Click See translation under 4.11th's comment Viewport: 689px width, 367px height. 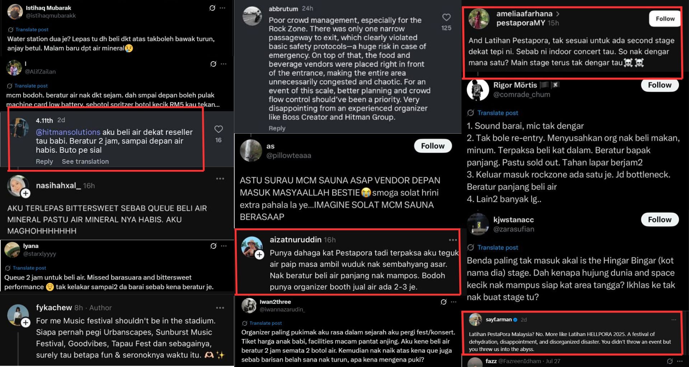coord(85,161)
